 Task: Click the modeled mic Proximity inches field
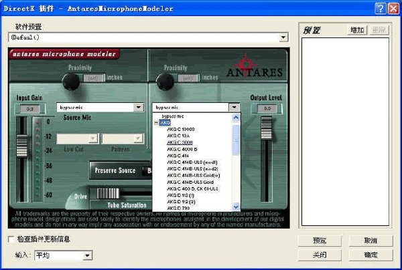coord(188,78)
